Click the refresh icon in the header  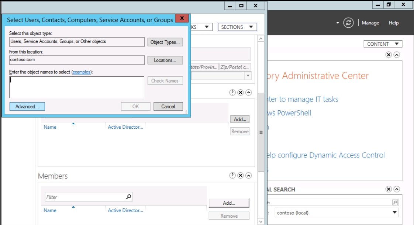coord(348,23)
